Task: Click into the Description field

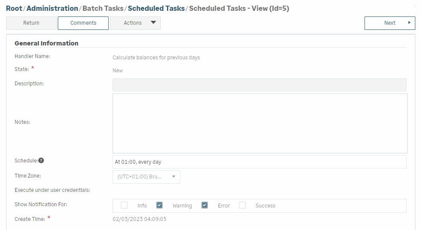Action: click(259, 85)
